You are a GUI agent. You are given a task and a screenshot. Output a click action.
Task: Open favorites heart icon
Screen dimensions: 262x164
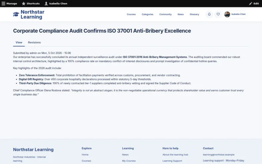pos(218,14)
